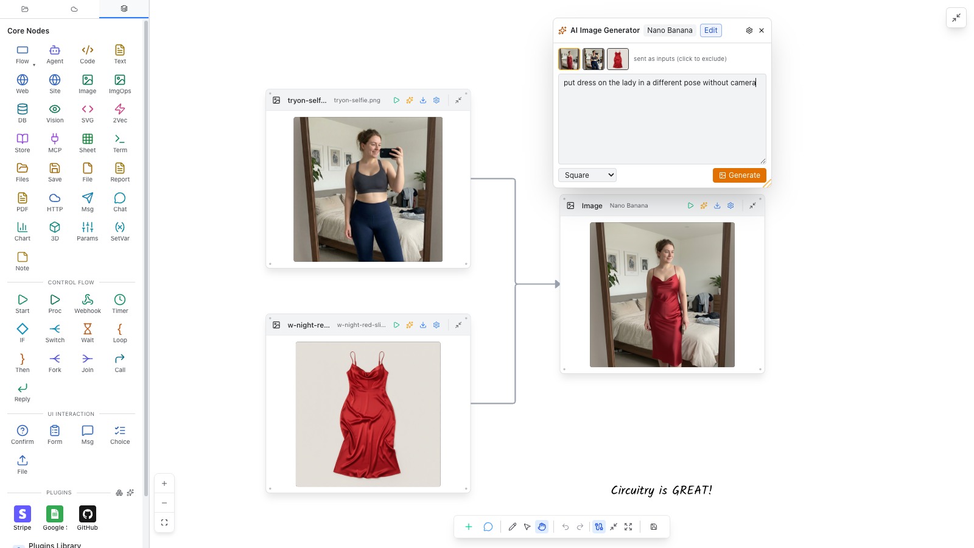
Task: Open the Nano Banana Image node's settings gear
Action: point(730,206)
